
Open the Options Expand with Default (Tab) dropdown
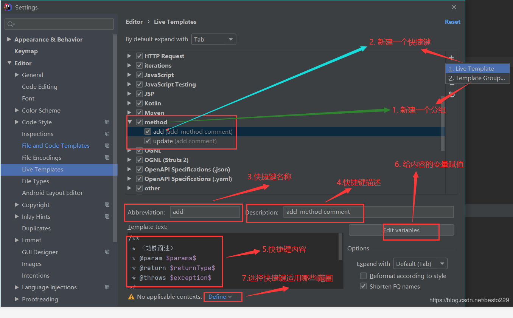[420, 264]
